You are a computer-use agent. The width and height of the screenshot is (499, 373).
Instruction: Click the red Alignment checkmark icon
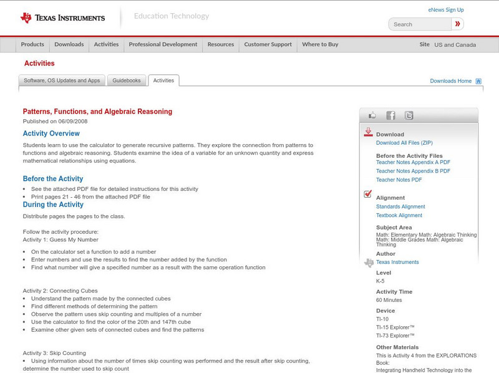[x=367, y=194]
